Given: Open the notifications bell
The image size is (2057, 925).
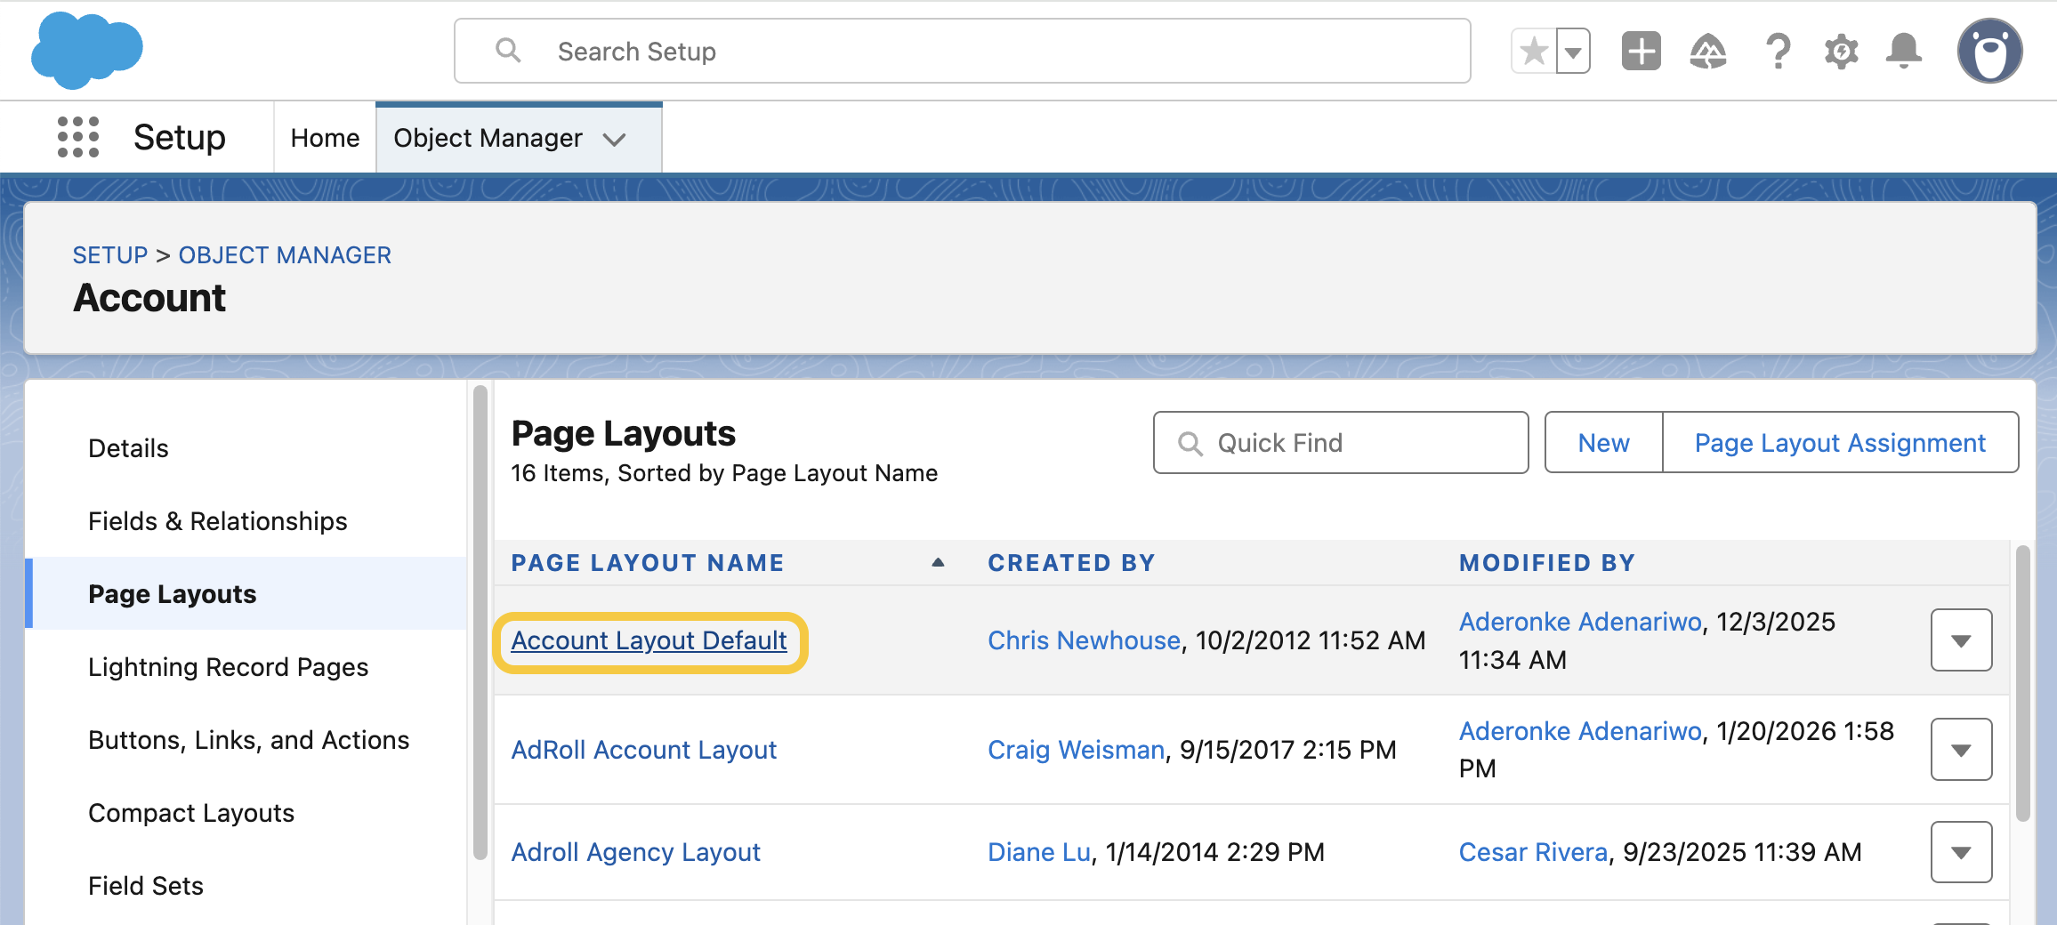Looking at the screenshot, I should click(1903, 52).
